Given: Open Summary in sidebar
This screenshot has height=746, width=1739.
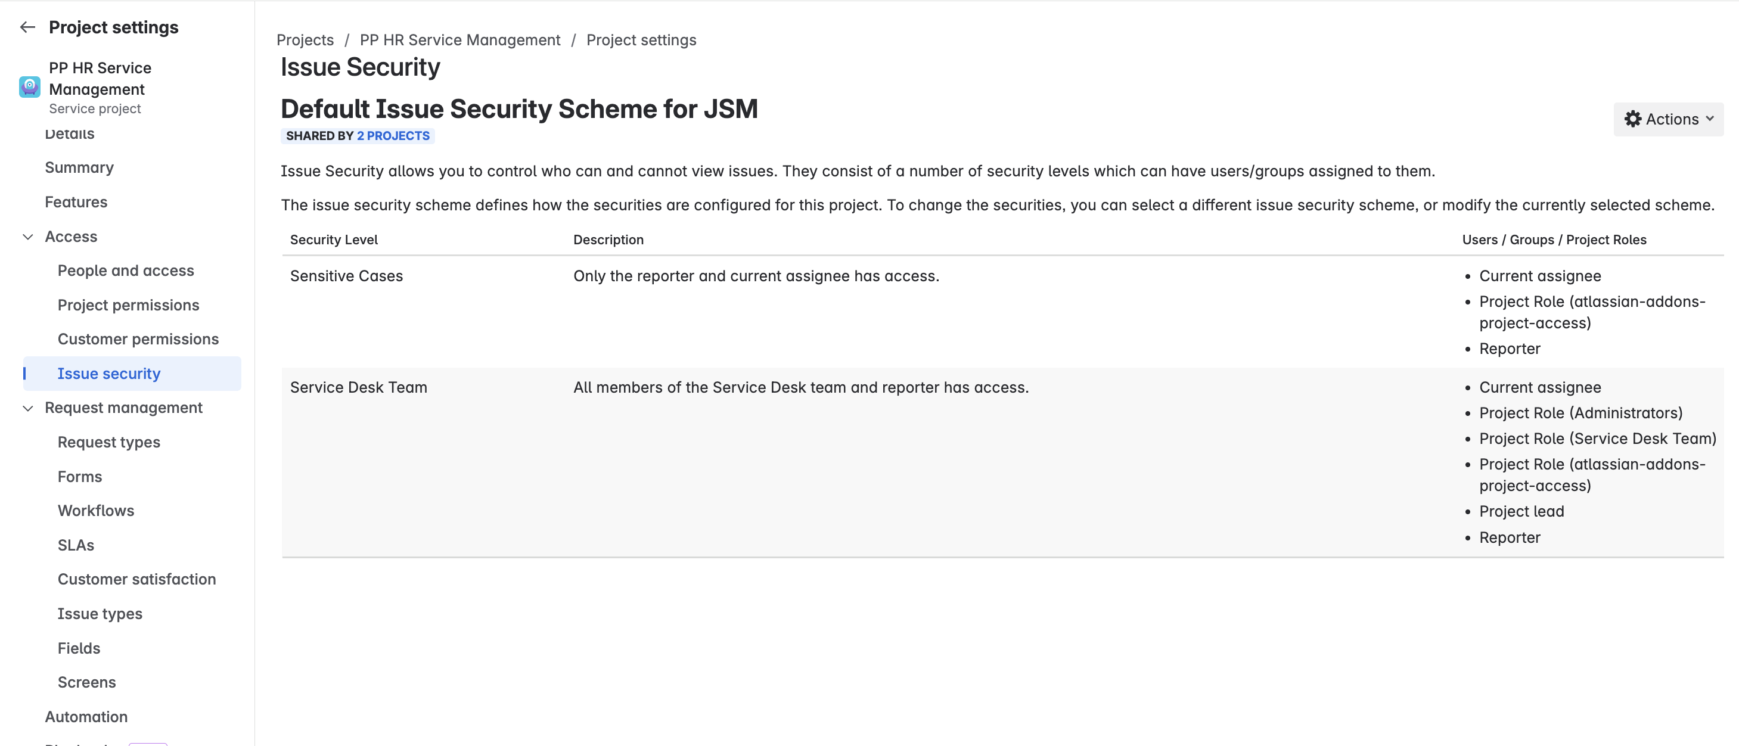Looking at the screenshot, I should (x=79, y=167).
